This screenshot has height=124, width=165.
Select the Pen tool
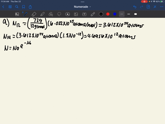tap(25, 14)
